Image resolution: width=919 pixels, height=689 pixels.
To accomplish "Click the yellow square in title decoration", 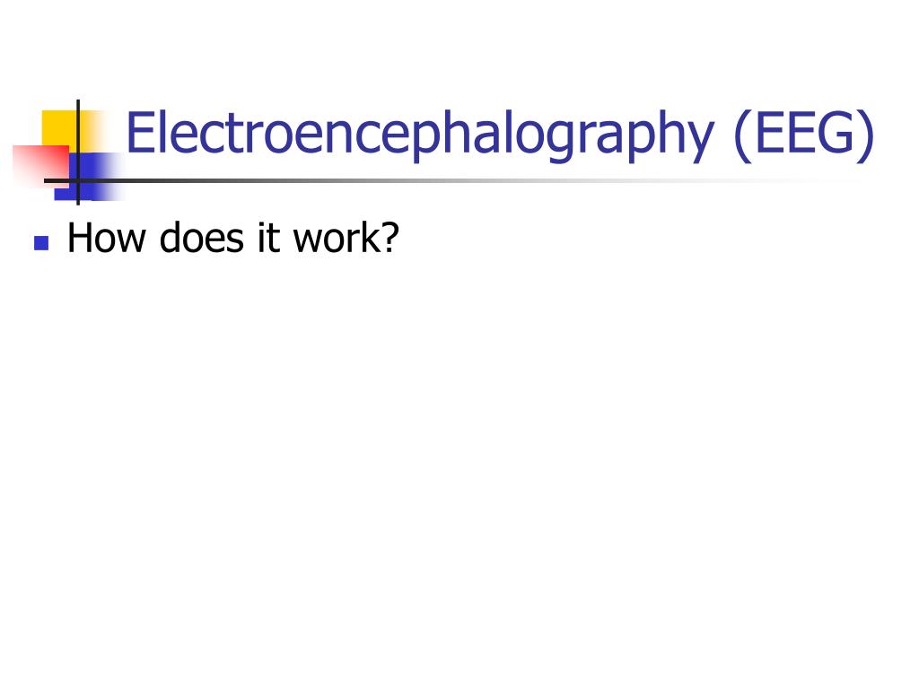I will [x=65, y=132].
